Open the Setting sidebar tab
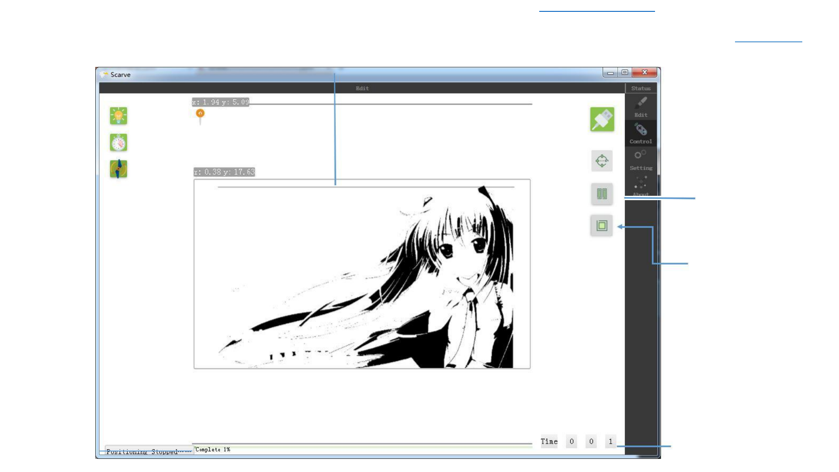839x472 pixels. click(x=641, y=160)
